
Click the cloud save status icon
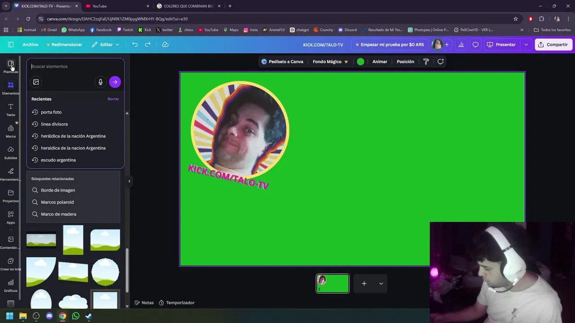click(x=165, y=44)
